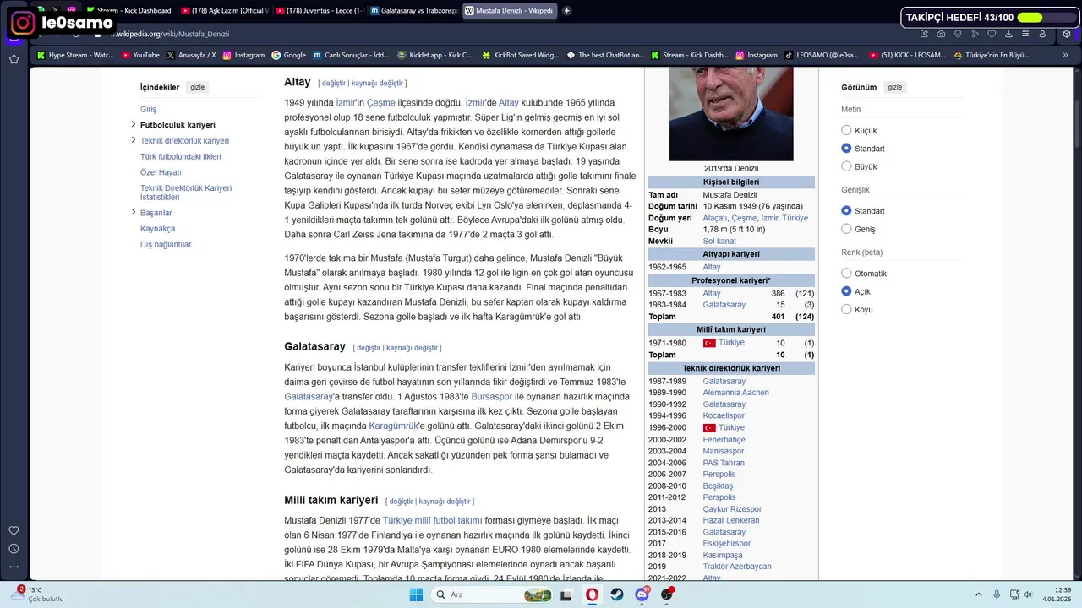Expand Başarılar section in contents
Viewport: 1082px width, 608px height.
pyautogui.click(x=134, y=212)
